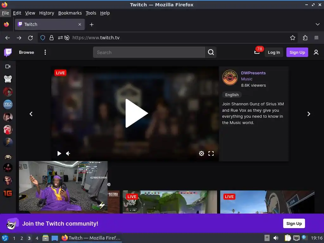Open player settings gear
The image size is (324, 243).
coord(202,153)
